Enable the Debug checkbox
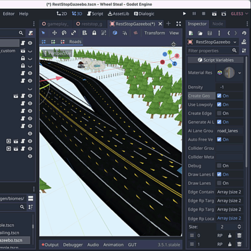Screen dimensions: 251x251 [219, 166]
